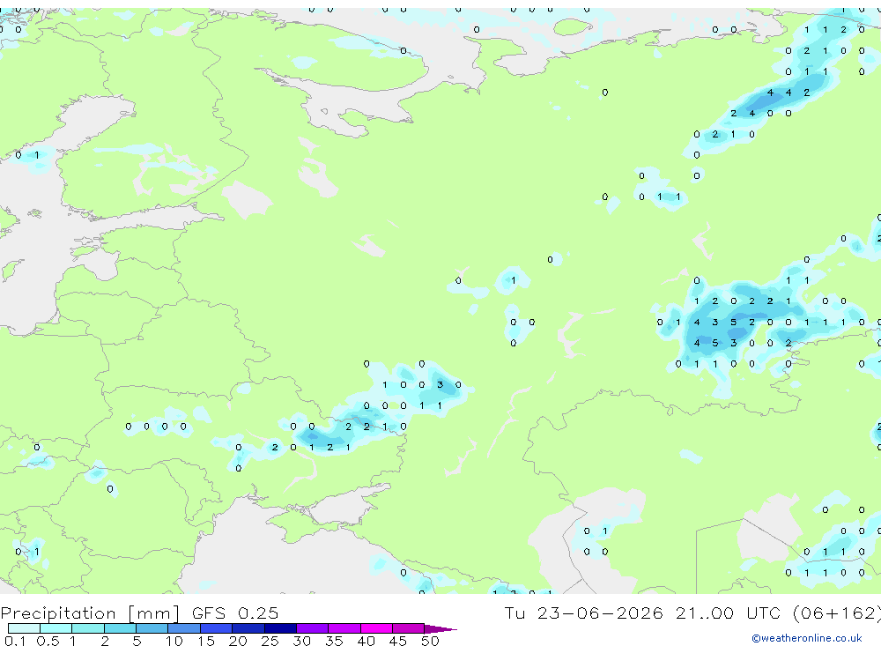
Task: Click the '10' legend scale label
Action: point(174,641)
